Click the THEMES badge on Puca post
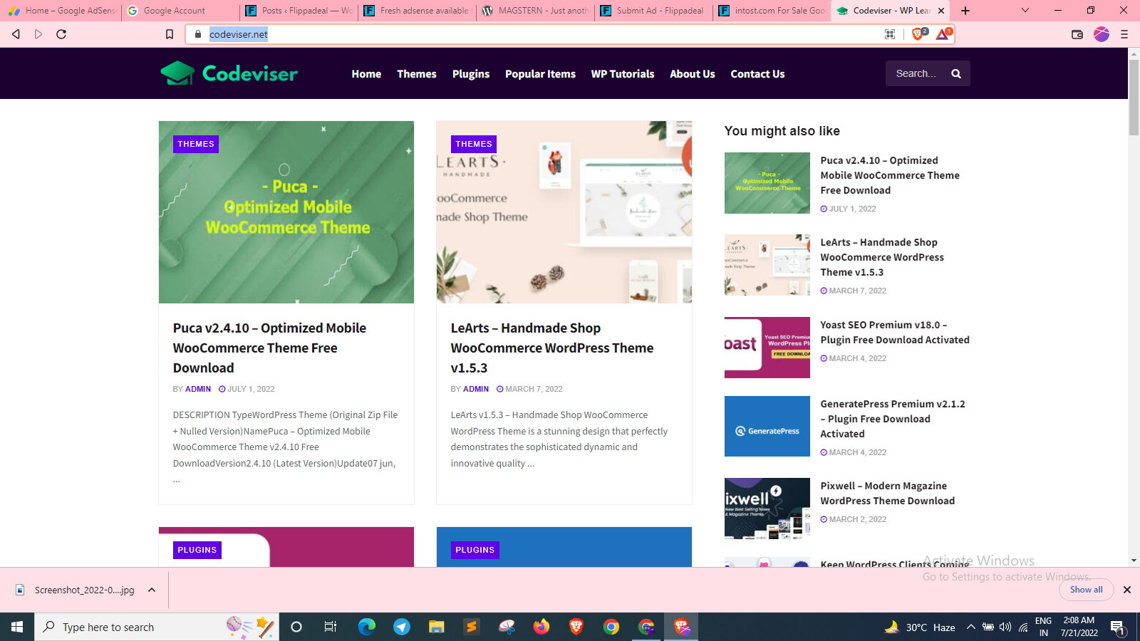The height and width of the screenshot is (641, 1140). [x=196, y=144]
